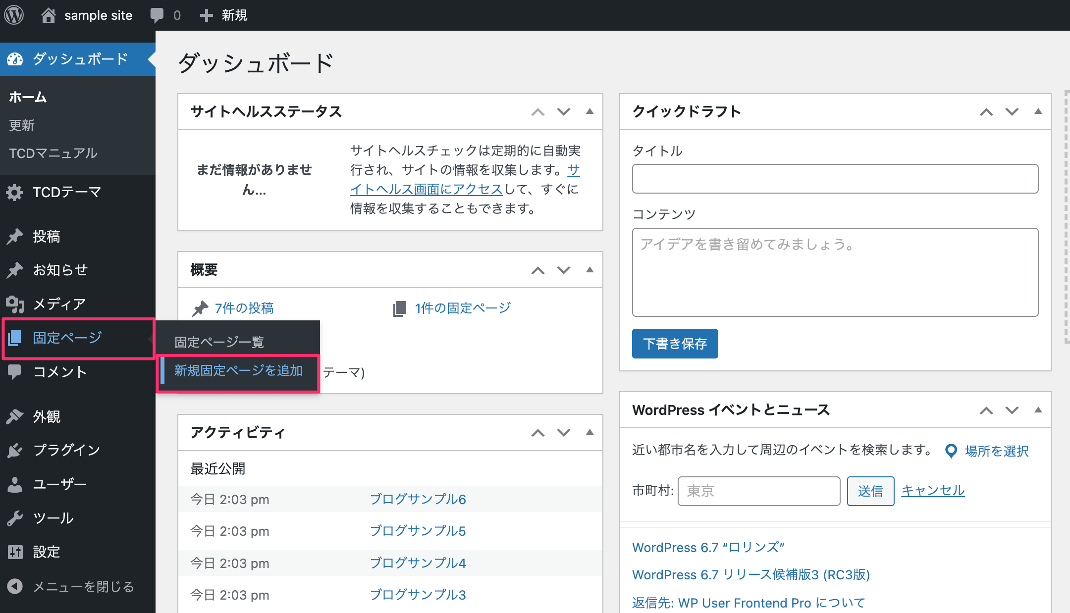1070x613 pixels.
Task: Click the dashboard gauge icon in the sidebar
Action: (15, 59)
